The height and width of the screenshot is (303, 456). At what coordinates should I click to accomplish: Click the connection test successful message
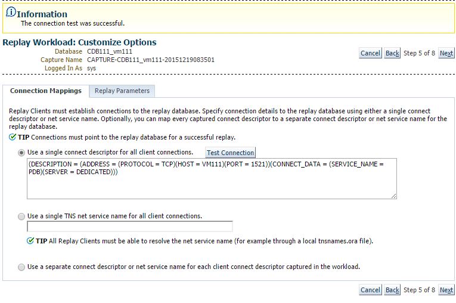[x=73, y=24]
